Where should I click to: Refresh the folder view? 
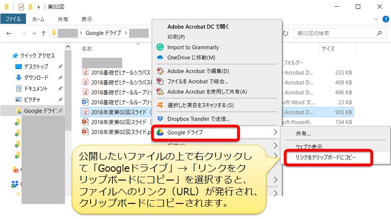click(286, 33)
